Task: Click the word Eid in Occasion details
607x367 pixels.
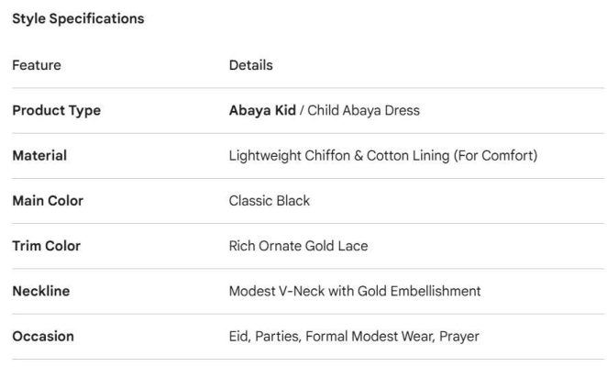Action: [239, 337]
